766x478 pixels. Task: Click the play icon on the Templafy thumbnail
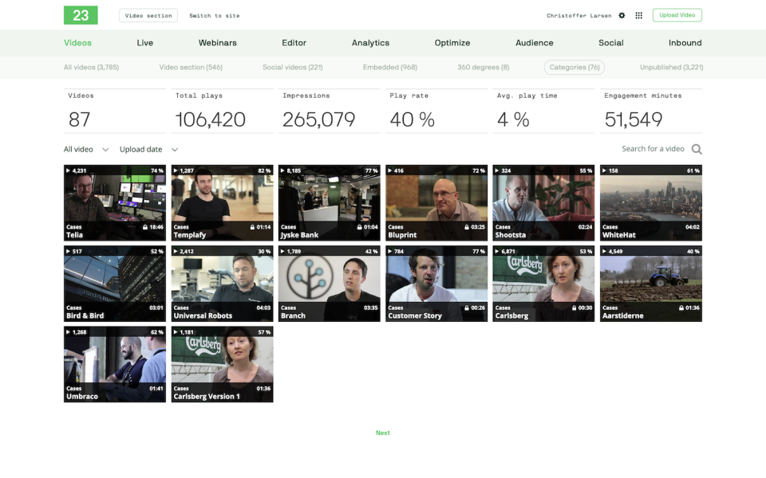click(x=176, y=170)
